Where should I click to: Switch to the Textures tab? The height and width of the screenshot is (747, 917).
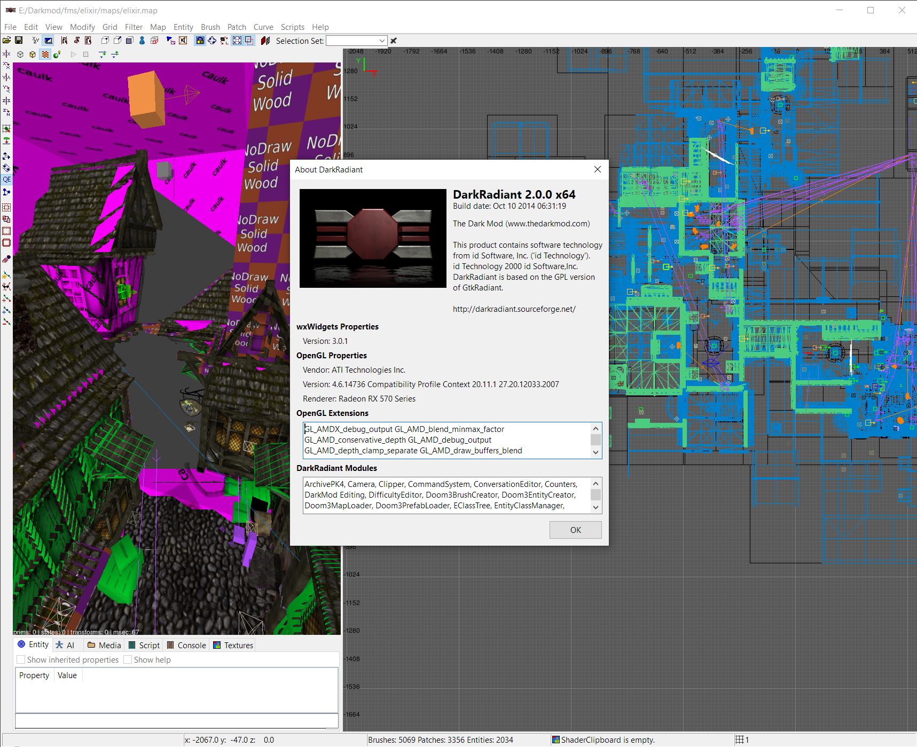[233, 645]
